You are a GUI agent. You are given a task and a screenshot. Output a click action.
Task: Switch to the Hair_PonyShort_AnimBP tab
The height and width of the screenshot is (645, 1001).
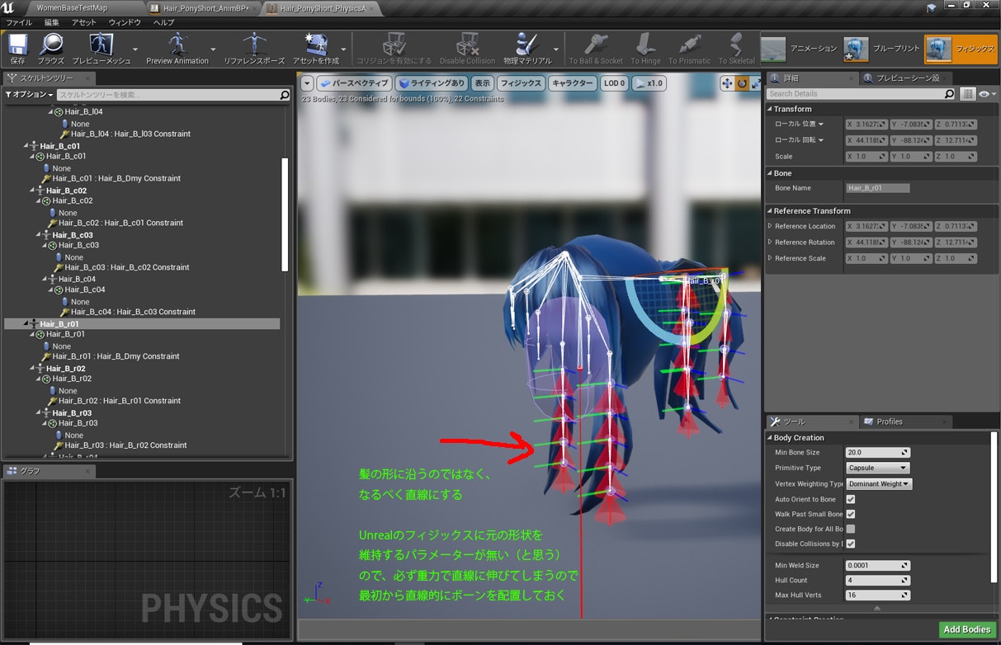tap(205, 7)
